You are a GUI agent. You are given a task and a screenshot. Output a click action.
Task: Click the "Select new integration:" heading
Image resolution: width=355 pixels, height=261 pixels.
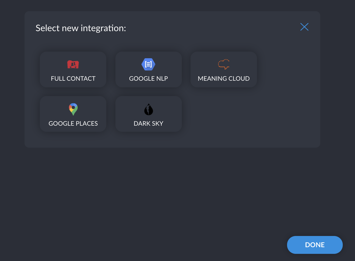click(x=81, y=28)
